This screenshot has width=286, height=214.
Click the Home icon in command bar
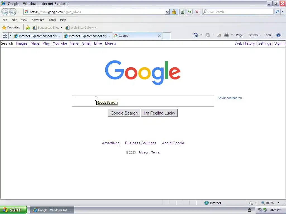(x=196, y=35)
